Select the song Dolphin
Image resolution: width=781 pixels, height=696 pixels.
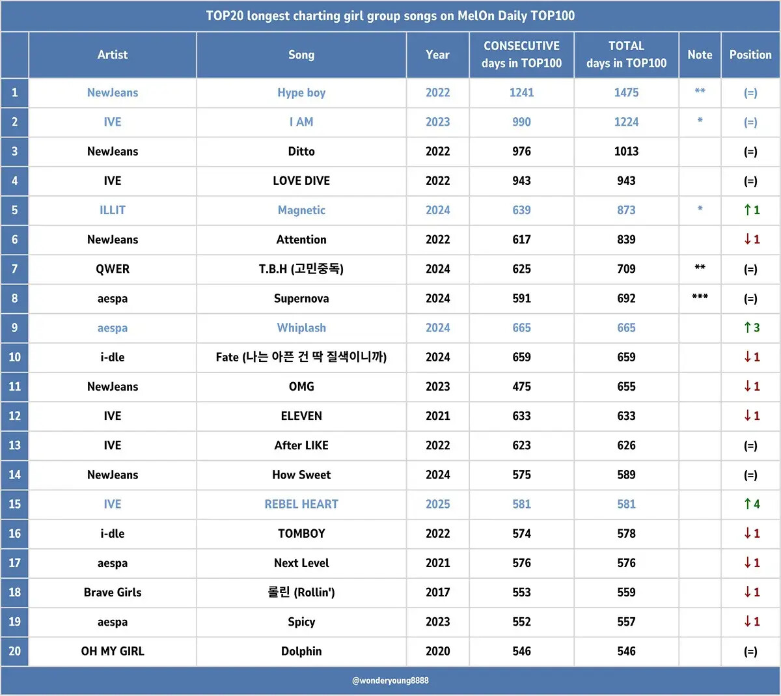click(301, 651)
